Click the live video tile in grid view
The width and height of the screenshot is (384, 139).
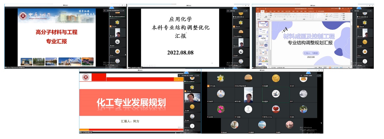(248, 94)
